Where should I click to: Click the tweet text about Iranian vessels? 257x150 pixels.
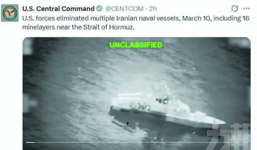coord(136,23)
